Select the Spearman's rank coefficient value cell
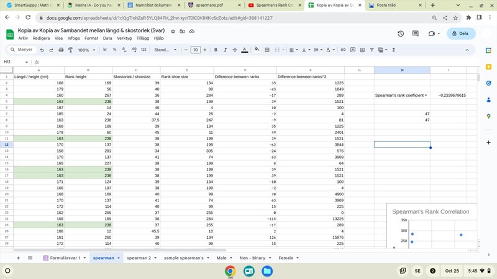The image size is (497, 279). pos(452,95)
